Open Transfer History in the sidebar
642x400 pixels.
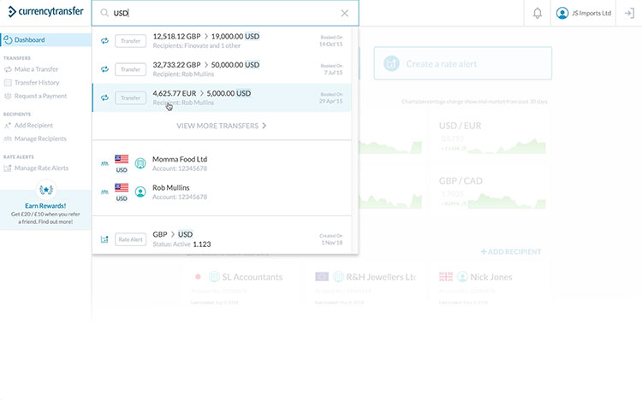tap(36, 83)
